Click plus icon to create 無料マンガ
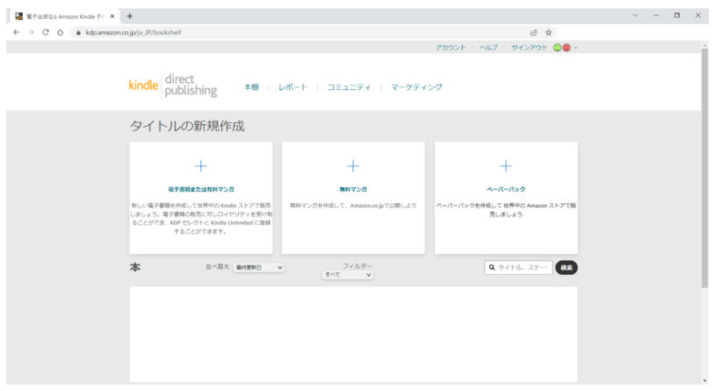Viewport: 715px width, 391px height. click(x=353, y=166)
